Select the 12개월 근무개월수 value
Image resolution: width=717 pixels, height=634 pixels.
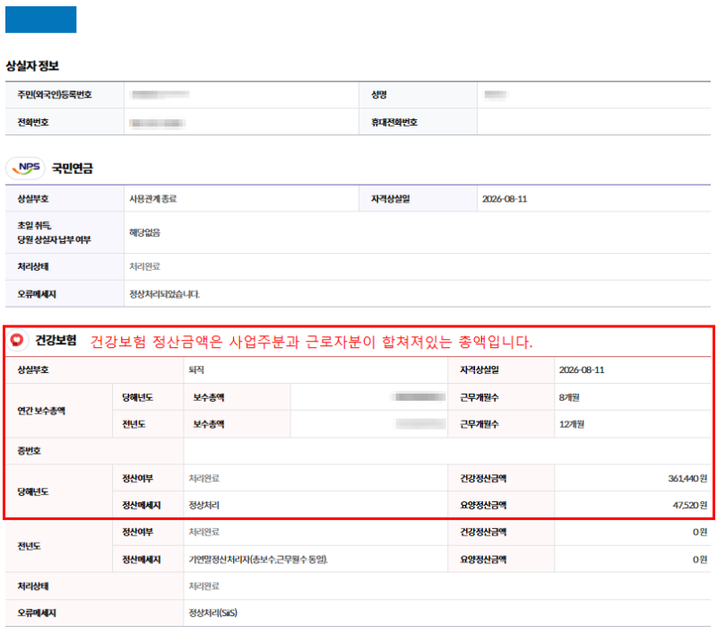pos(572,424)
